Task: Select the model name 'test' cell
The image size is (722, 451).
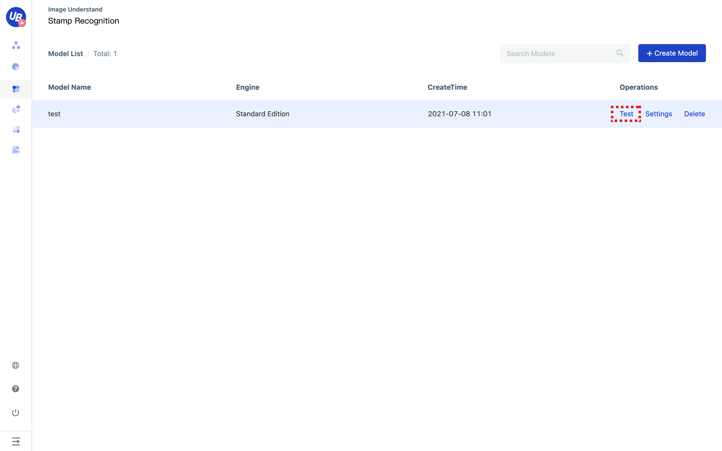Action: [54, 114]
